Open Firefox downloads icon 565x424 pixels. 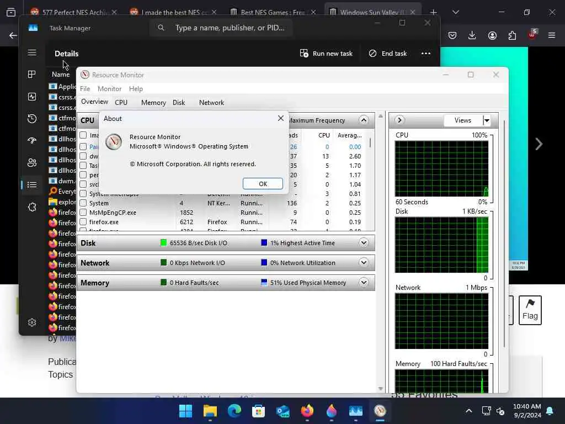click(472, 35)
